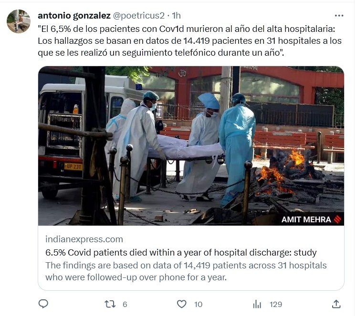Select the Spanish tweet text body

[x=189, y=41]
